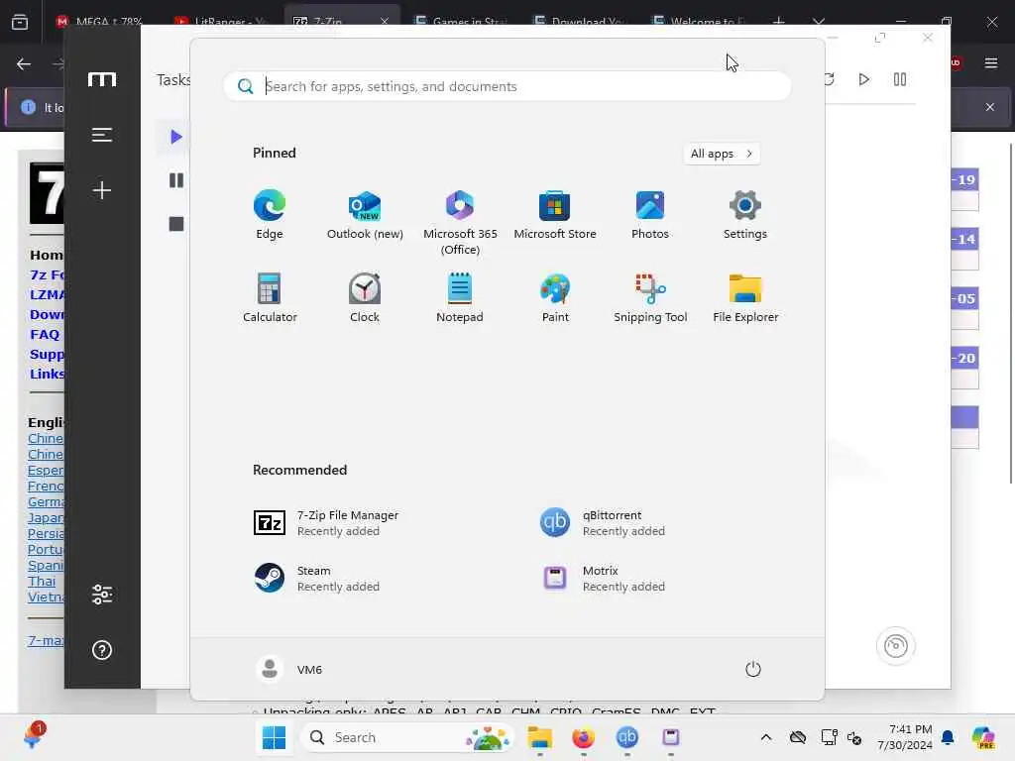Image resolution: width=1015 pixels, height=761 pixels.
Task: Open Motrix preferences sliders icon
Action: (x=102, y=595)
